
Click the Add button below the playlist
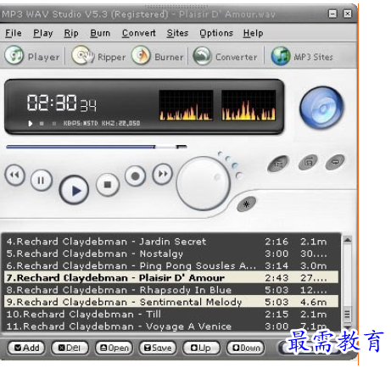pyautogui.click(x=26, y=348)
